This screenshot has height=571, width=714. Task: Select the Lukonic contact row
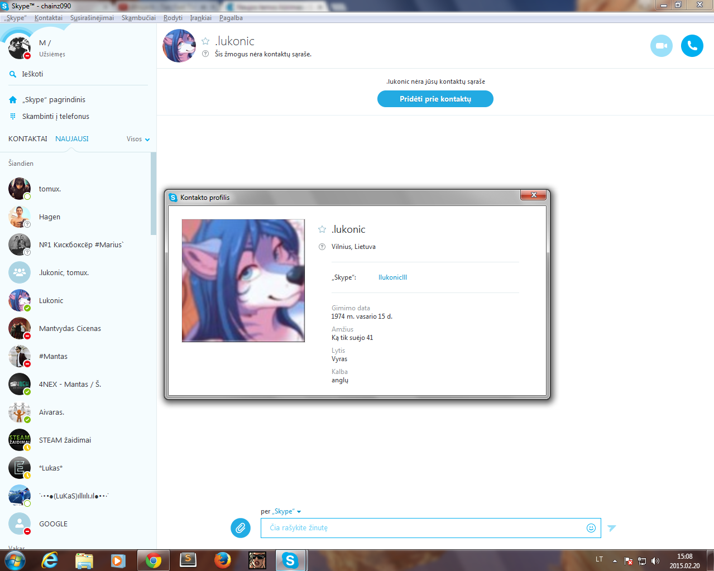[75, 300]
